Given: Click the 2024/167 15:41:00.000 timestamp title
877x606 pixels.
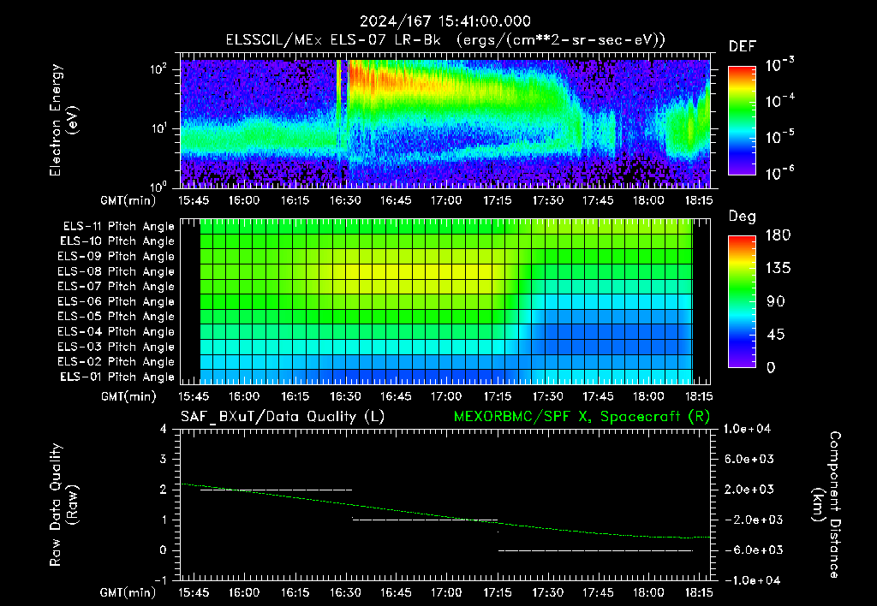Looking at the screenshot, I should [x=444, y=21].
